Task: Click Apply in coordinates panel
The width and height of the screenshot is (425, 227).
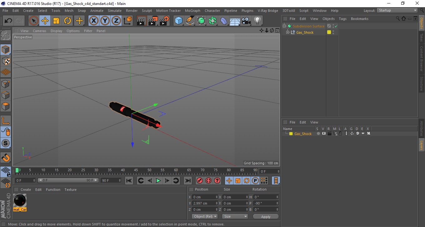Action: tap(266, 216)
